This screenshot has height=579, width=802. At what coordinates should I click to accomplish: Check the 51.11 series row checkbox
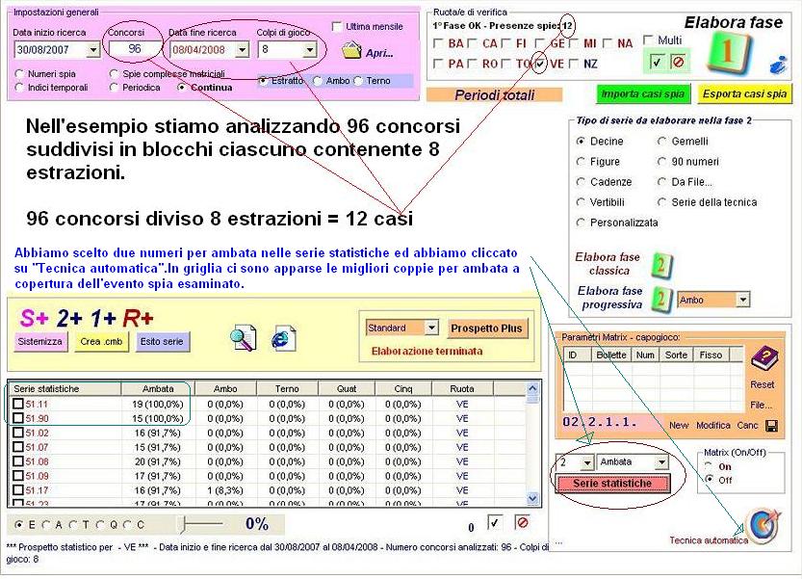click(x=18, y=404)
